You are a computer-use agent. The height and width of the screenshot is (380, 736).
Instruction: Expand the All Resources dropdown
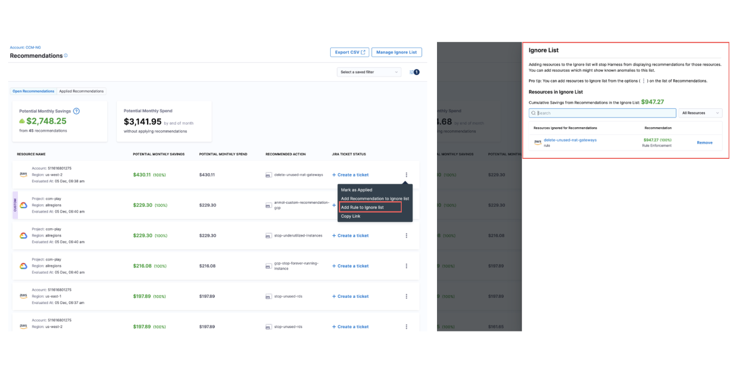[700, 113]
